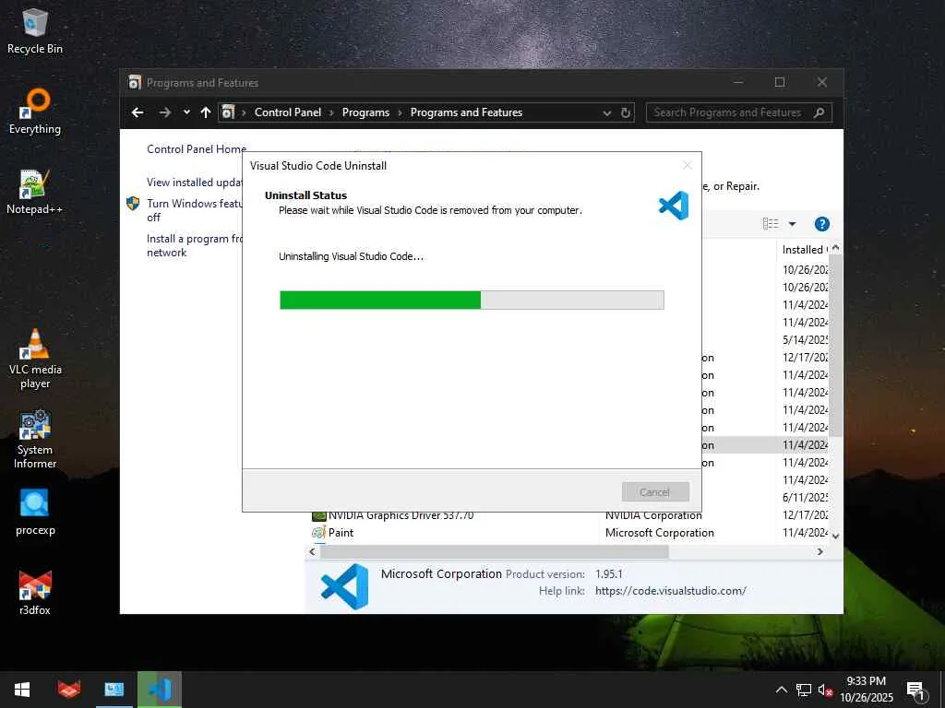The height and width of the screenshot is (708, 945).
Task: Select the 5/14/2025 installed date row
Action: [x=805, y=340]
